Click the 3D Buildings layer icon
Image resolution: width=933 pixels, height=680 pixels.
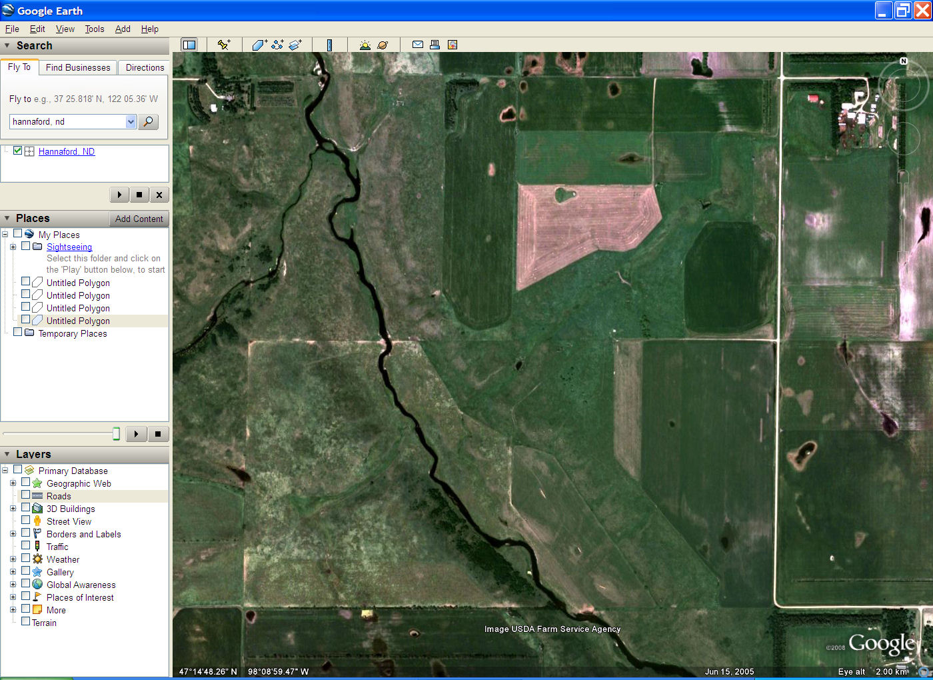[37, 508]
